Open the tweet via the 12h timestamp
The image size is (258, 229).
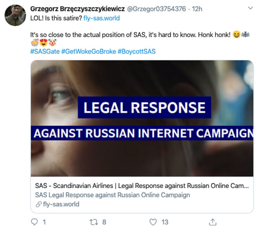tap(197, 9)
